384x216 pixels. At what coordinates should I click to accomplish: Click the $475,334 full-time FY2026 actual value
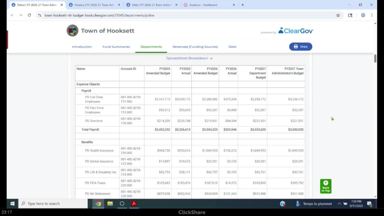click(x=230, y=99)
